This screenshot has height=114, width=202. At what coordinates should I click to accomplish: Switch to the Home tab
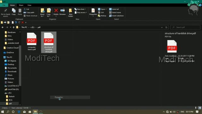pyautogui.click(x=12, y=5)
